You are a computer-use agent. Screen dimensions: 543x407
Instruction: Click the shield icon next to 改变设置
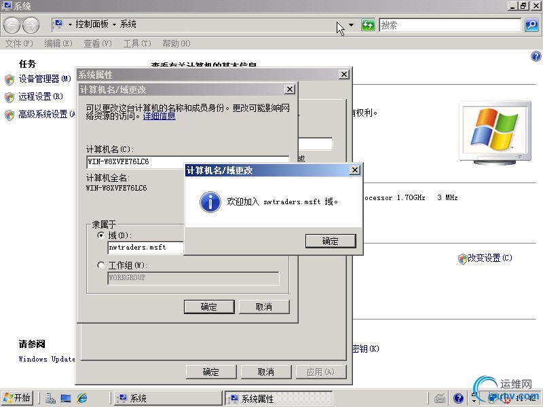(462, 258)
